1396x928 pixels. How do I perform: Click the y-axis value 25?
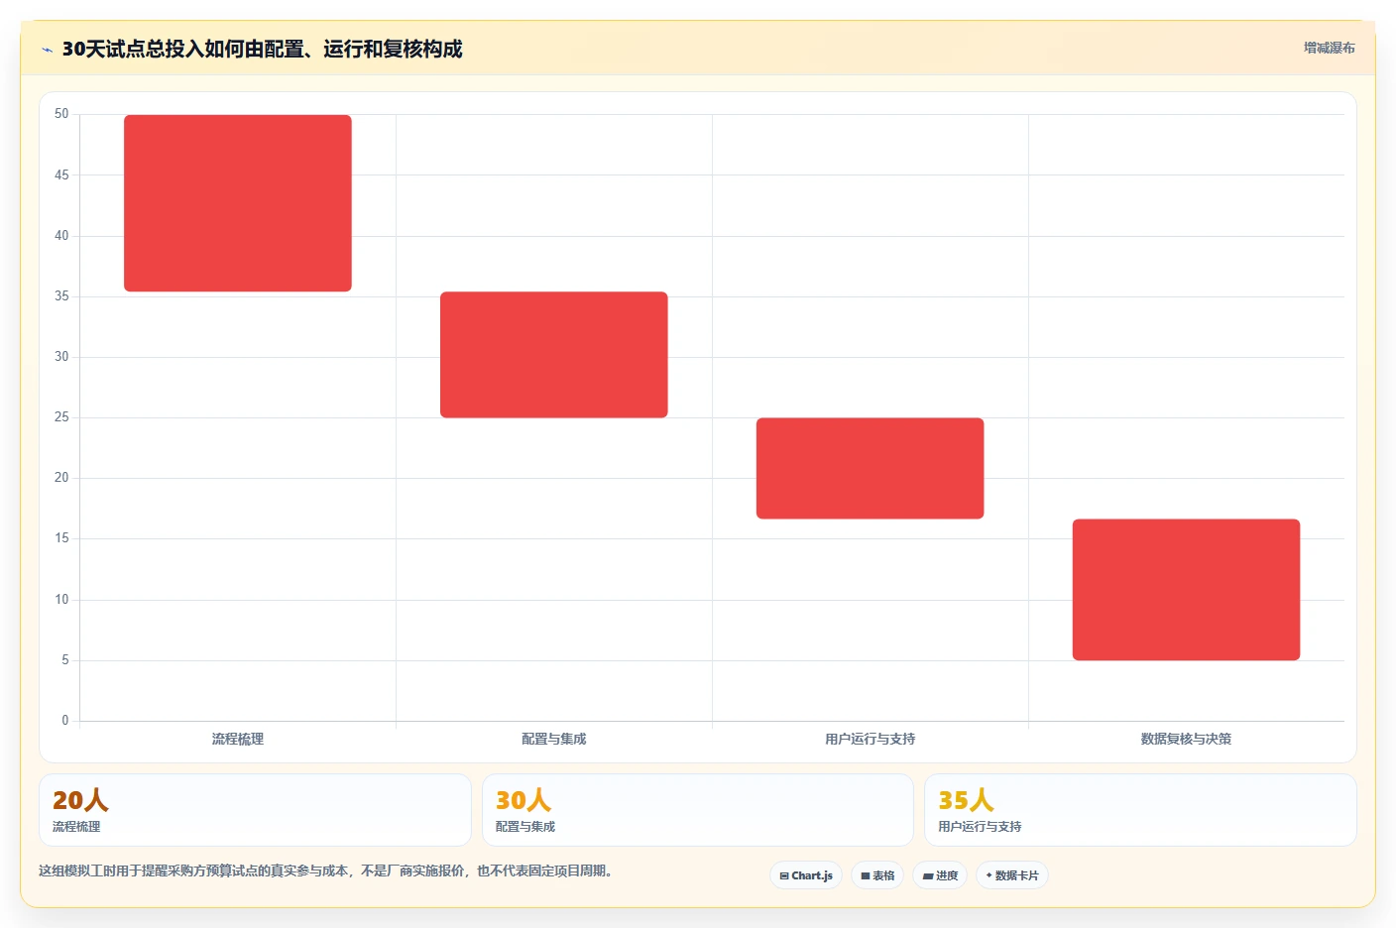pos(61,417)
